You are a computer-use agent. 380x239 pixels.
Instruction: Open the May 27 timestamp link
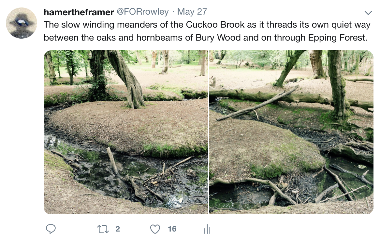[192, 12]
